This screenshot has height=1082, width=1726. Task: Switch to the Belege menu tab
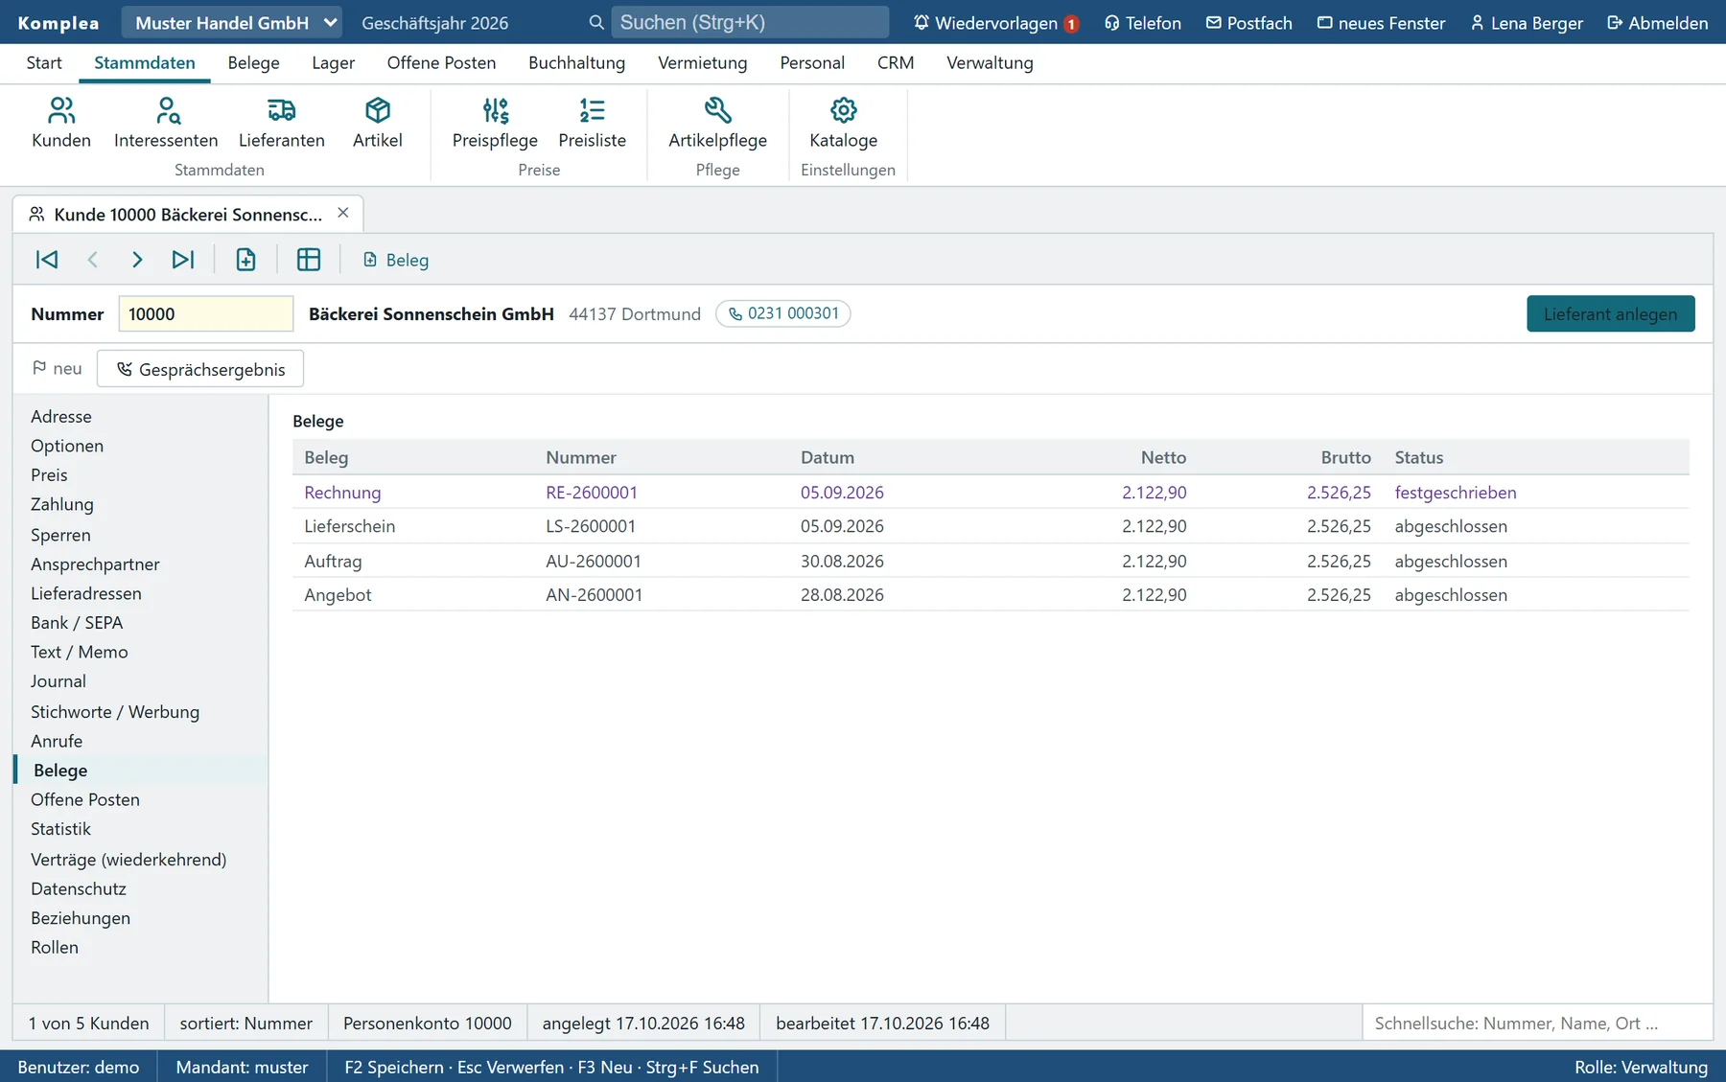click(x=253, y=63)
